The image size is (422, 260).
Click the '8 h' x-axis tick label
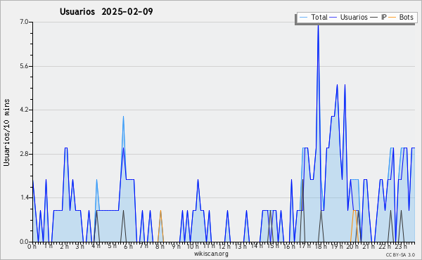pyautogui.click(x=160, y=246)
